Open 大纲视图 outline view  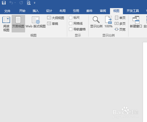coord(56,18)
